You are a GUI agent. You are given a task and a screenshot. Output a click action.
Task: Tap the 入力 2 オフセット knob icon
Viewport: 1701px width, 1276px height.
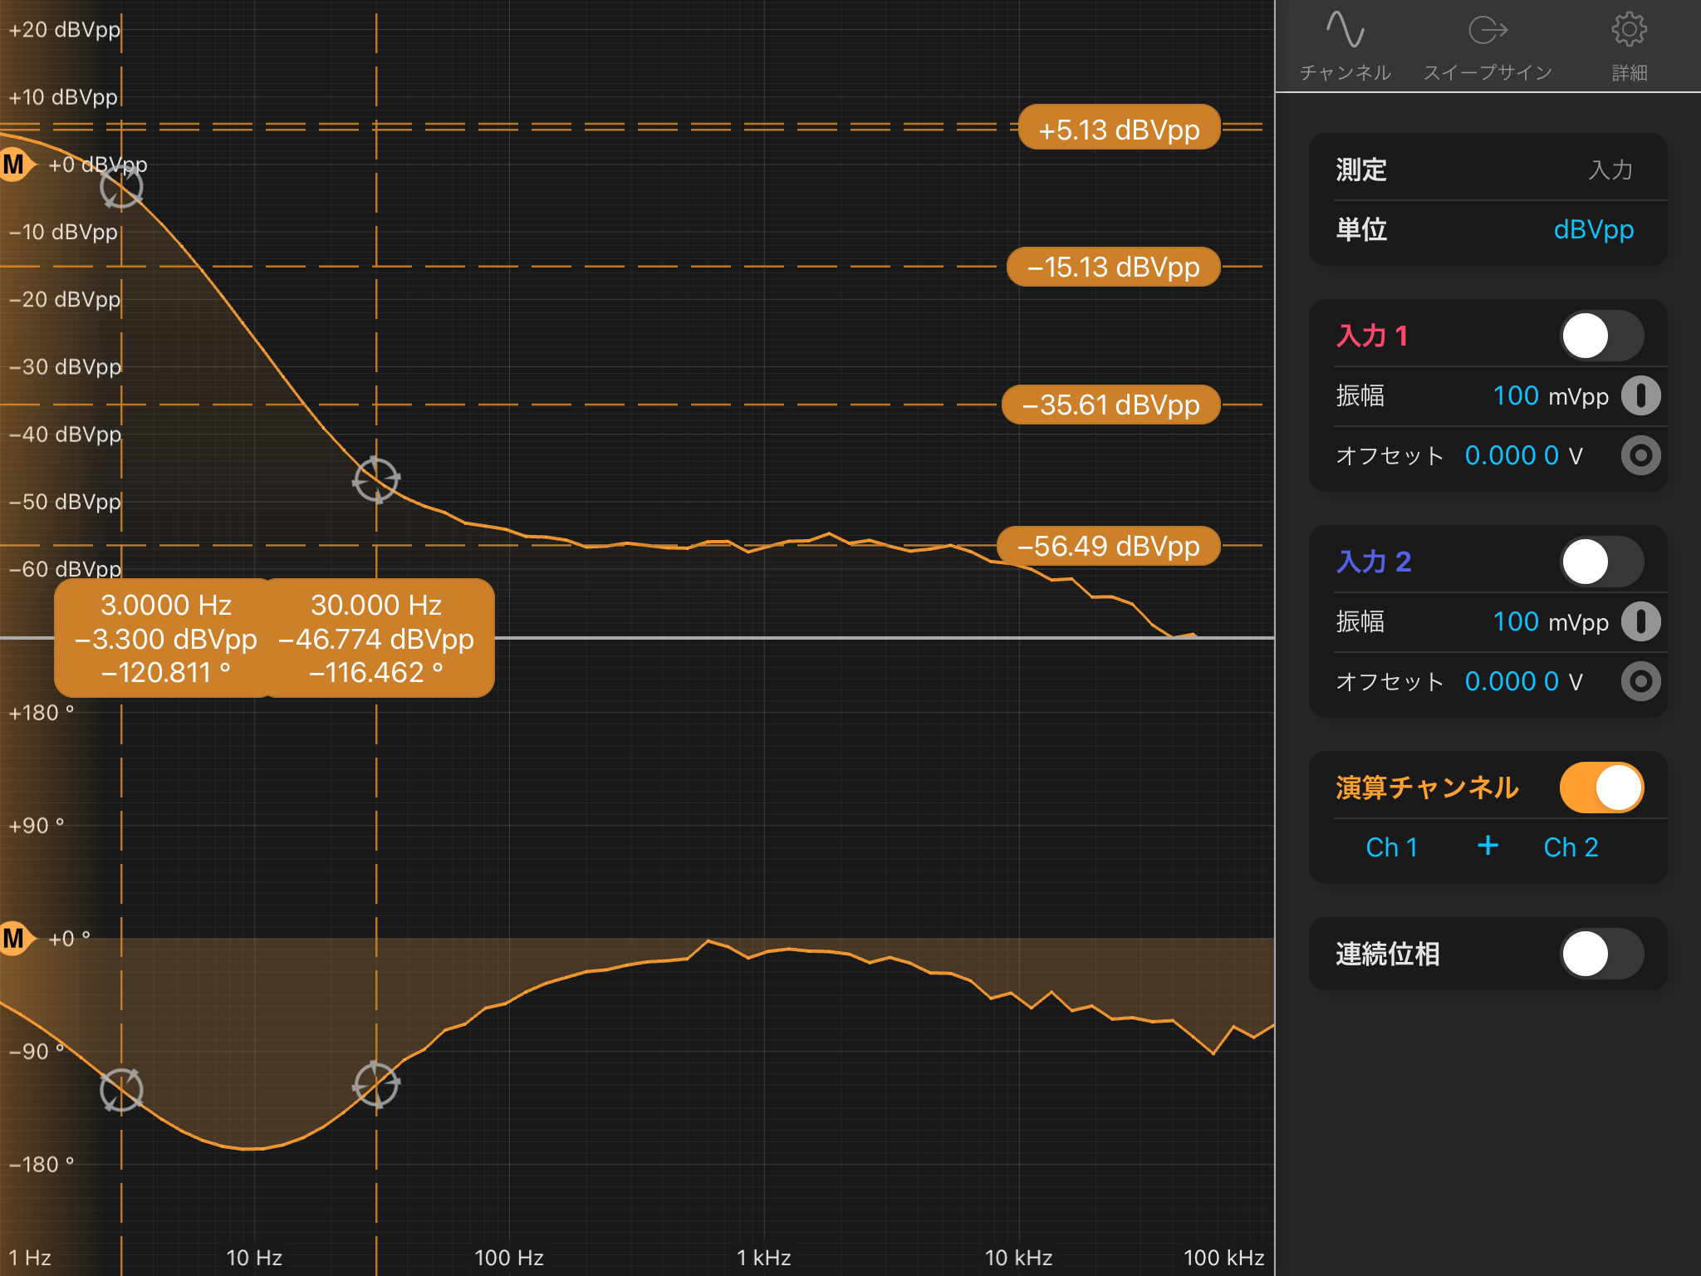point(1640,681)
